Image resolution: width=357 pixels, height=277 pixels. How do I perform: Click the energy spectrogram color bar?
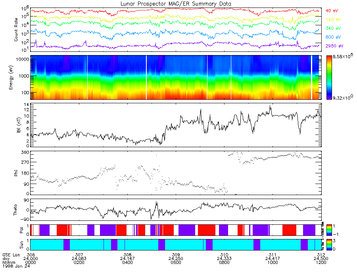pyautogui.click(x=329, y=78)
